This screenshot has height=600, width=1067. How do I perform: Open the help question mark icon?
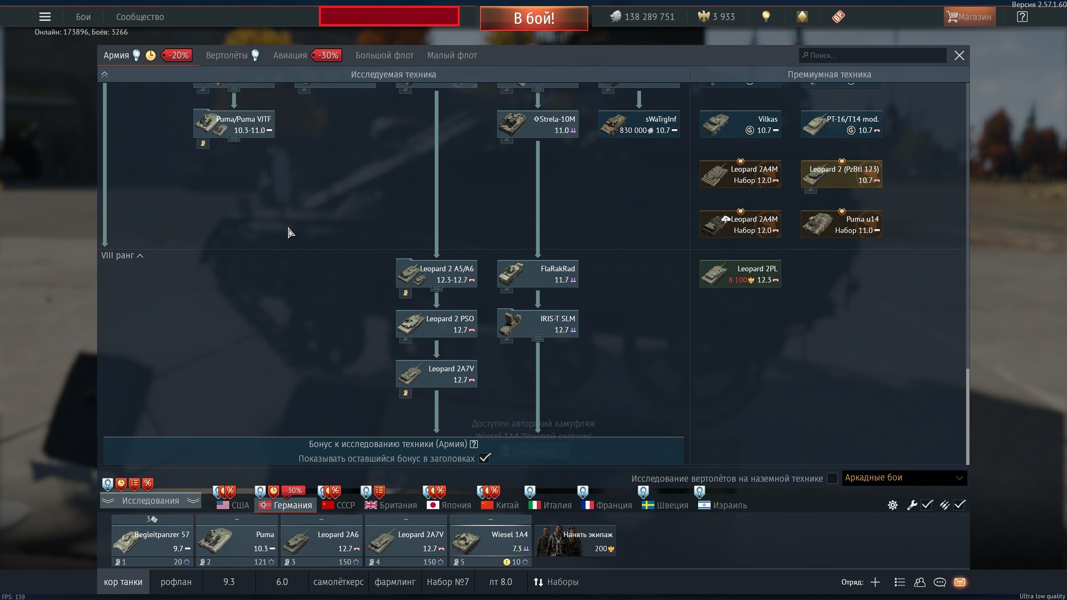[1022, 17]
